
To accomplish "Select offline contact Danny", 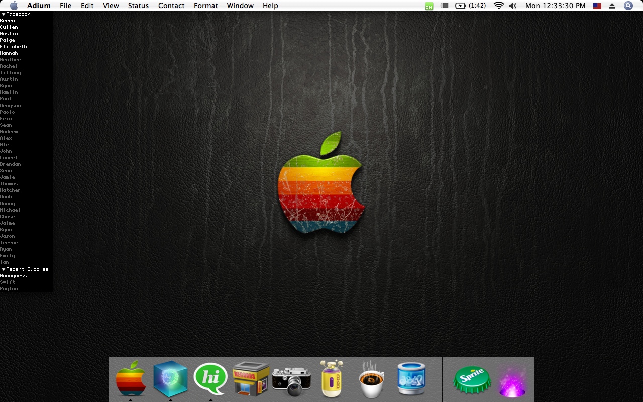I will [x=8, y=204].
